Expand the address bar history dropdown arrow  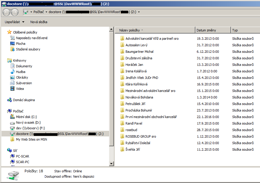pyautogui.click(x=139, y=12)
